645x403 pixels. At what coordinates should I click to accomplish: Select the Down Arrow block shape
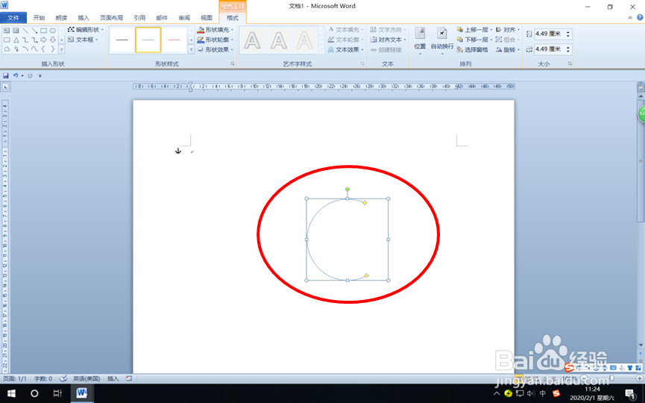click(x=53, y=40)
